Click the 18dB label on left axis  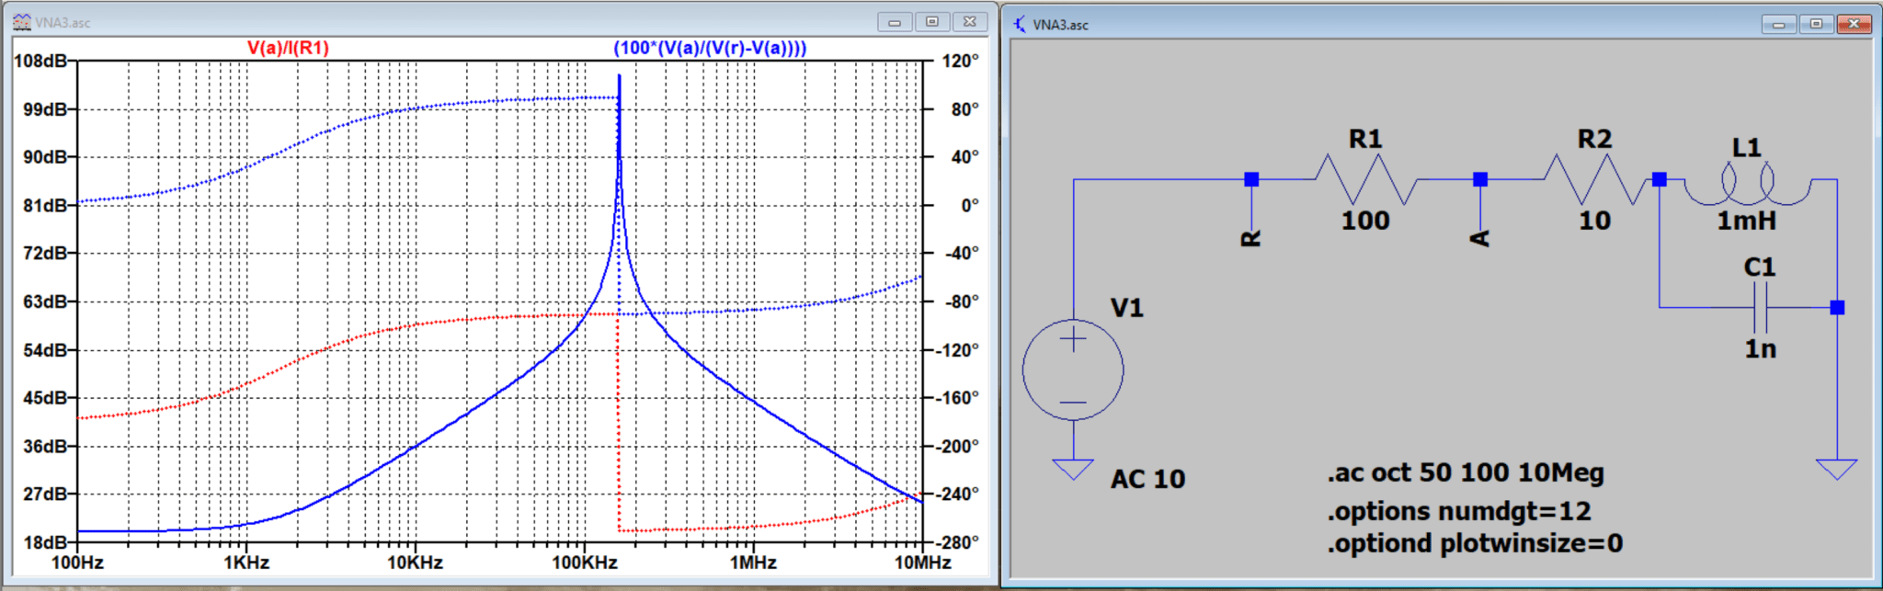[45, 542]
